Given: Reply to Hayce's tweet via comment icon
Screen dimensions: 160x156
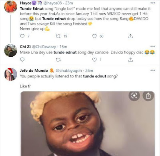Looking at the screenshot, I should coord(22,36).
